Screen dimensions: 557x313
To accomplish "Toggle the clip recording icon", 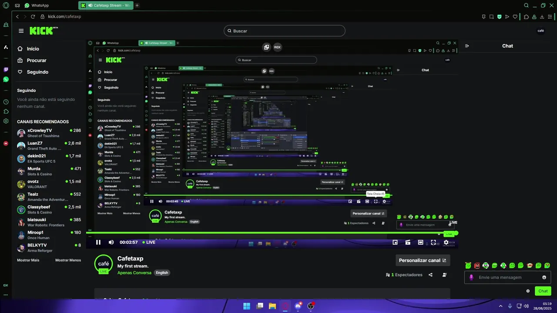I will pyautogui.click(x=408, y=242).
